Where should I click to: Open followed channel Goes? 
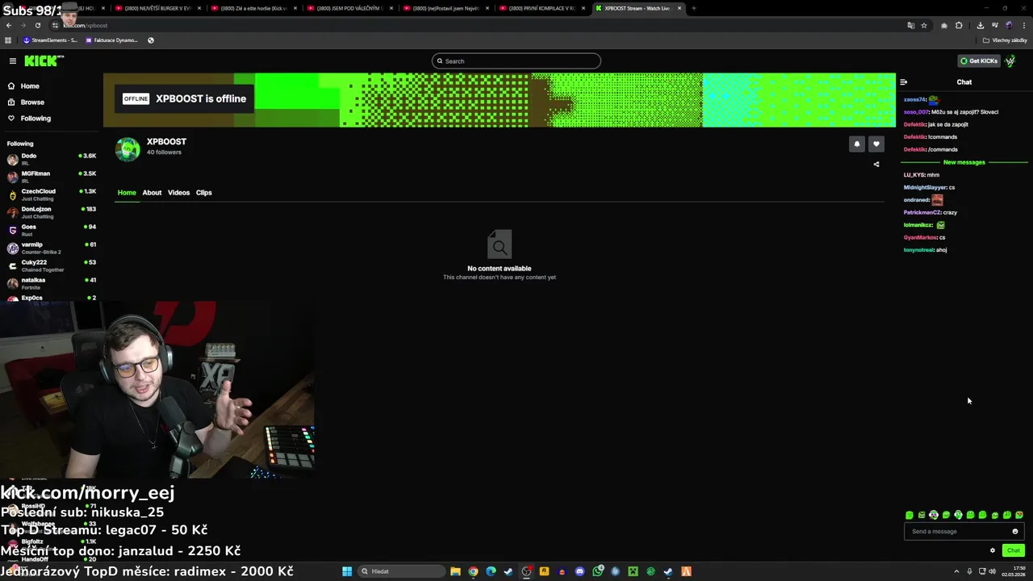click(50, 229)
